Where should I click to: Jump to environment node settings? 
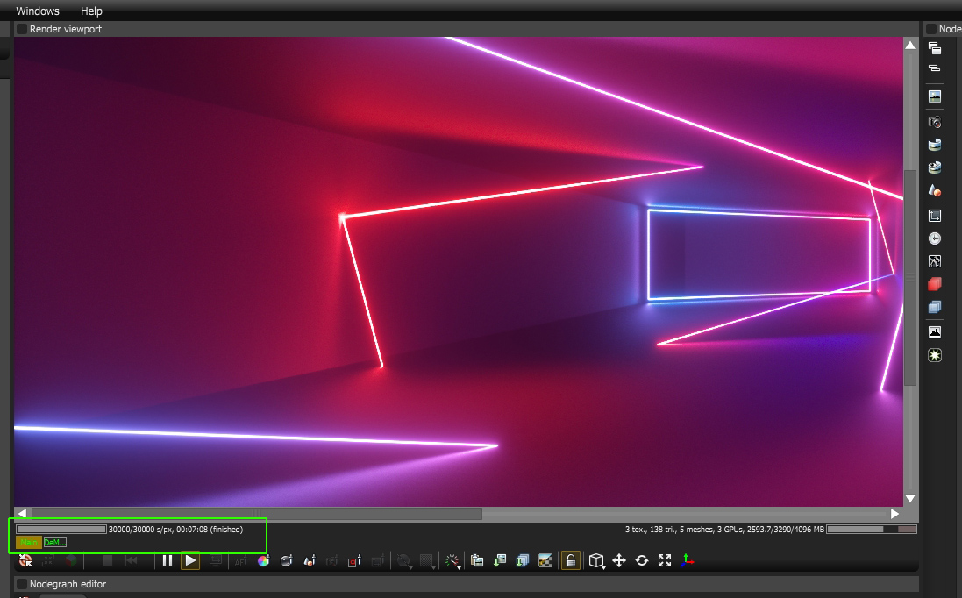pyautogui.click(x=935, y=145)
